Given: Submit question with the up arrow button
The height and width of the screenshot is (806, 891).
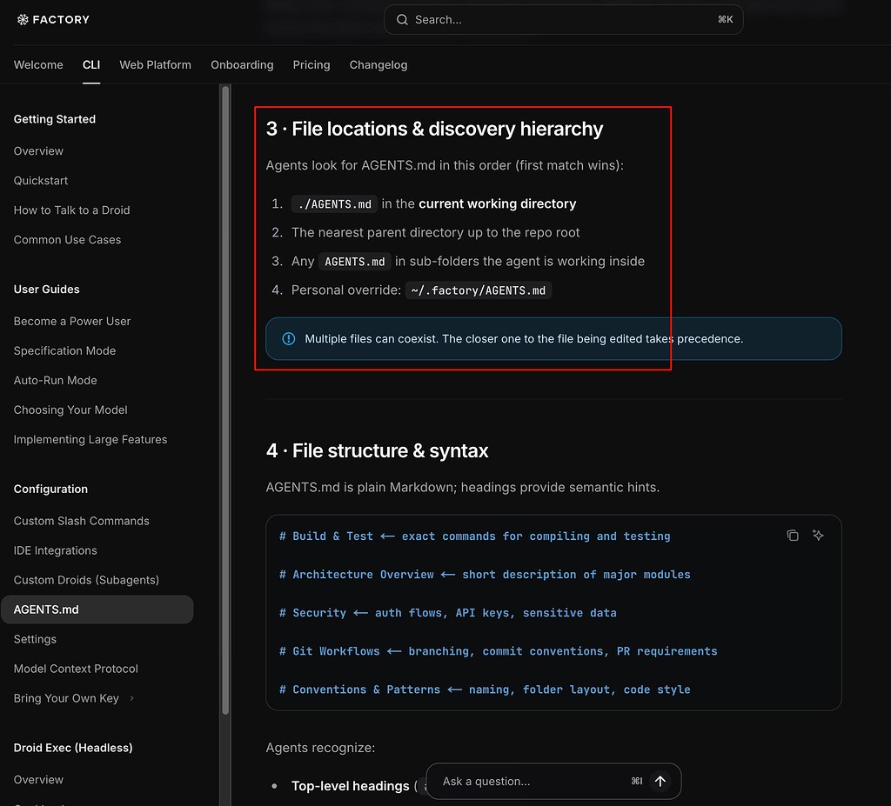Looking at the screenshot, I should [x=660, y=781].
